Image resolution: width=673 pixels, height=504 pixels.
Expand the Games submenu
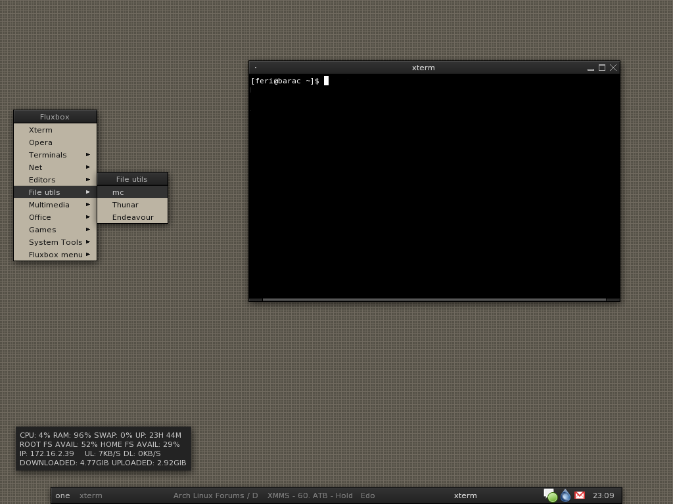[55, 229]
